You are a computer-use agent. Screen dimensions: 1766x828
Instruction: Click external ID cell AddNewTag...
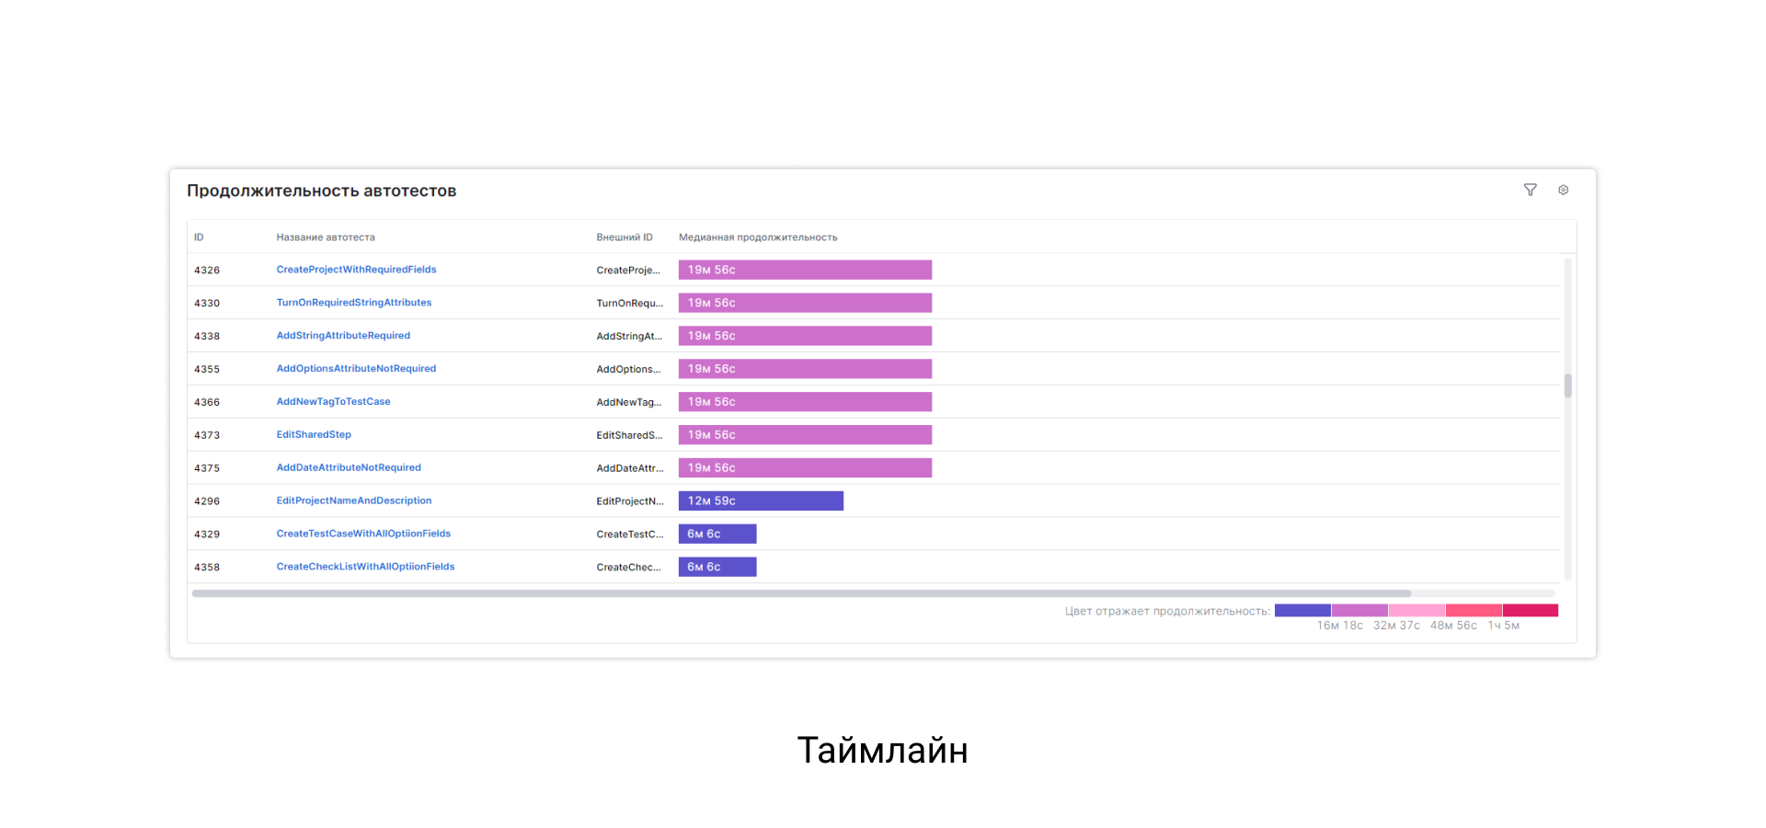[629, 403]
